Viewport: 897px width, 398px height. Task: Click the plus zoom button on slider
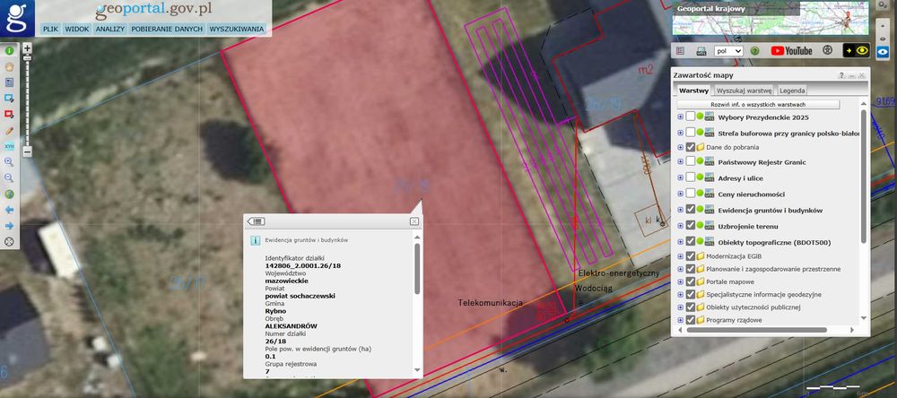[x=27, y=48]
